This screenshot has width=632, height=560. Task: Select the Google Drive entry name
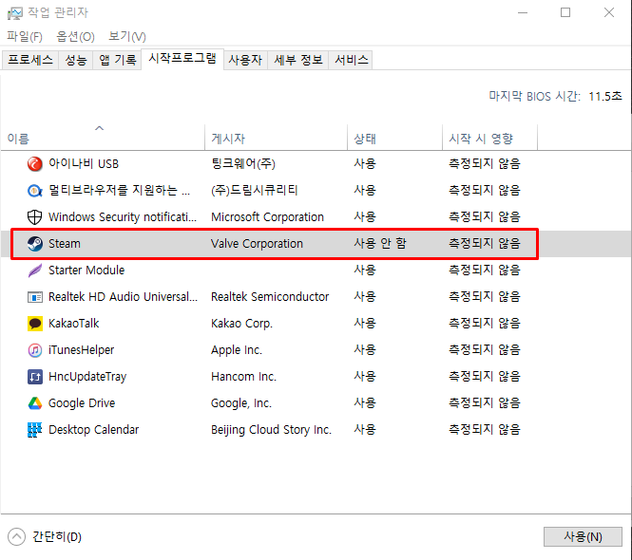pyautogui.click(x=82, y=403)
